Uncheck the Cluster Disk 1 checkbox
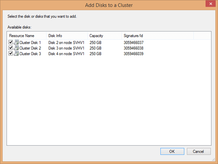Viewport: 218px width, 164px height. pyautogui.click(x=11, y=42)
